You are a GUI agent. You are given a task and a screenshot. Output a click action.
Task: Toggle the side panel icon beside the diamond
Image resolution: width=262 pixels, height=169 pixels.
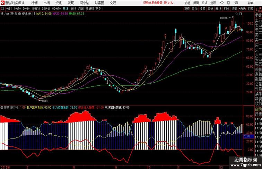[241, 14]
